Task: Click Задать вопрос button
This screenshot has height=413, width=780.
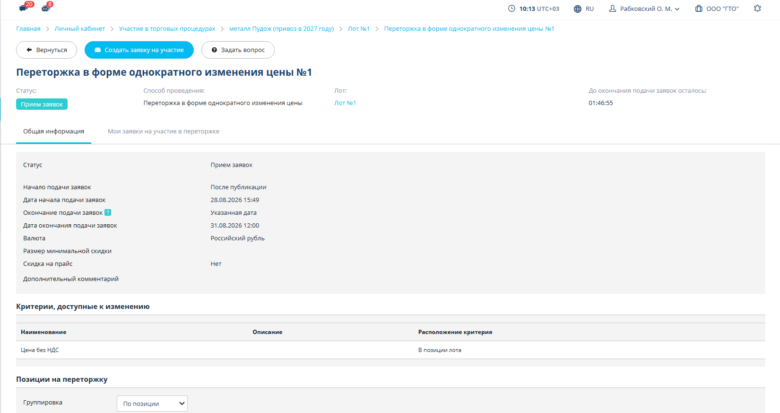Action: (x=238, y=50)
